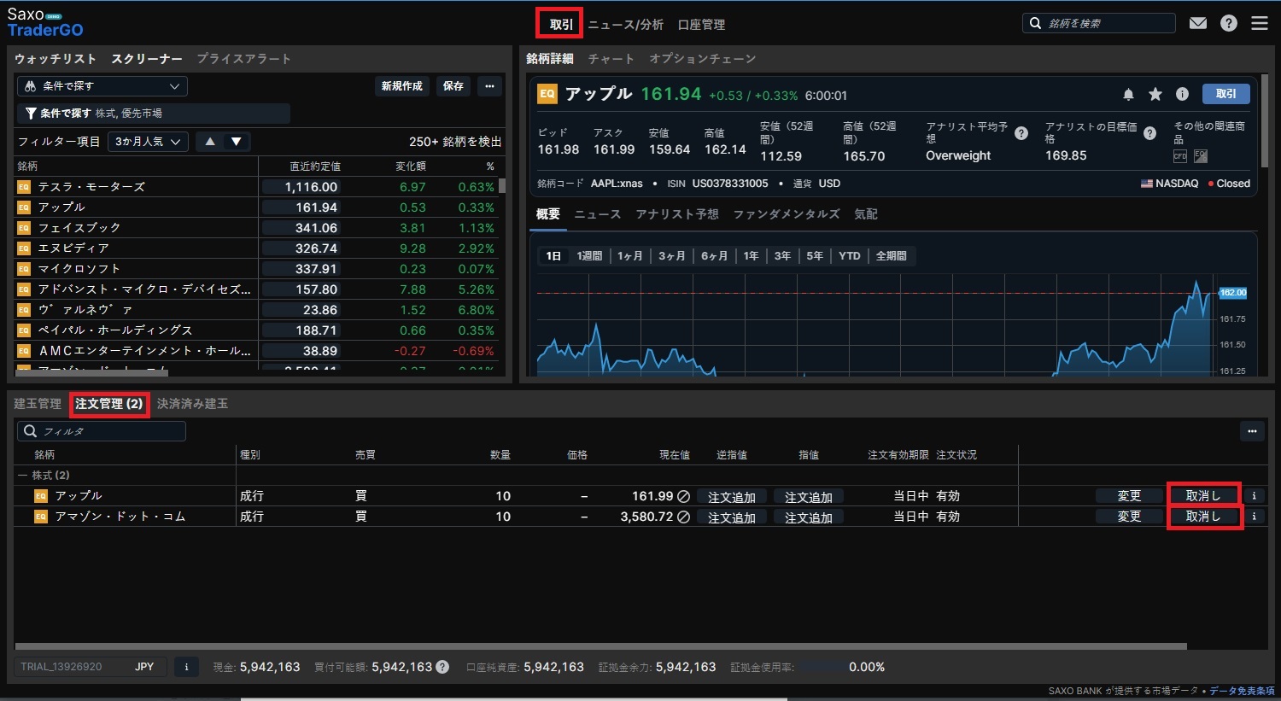The height and width of the screenshot is (701, 1281).
Task: Select 1週間 chart period
Action: (x=589, y=256)
